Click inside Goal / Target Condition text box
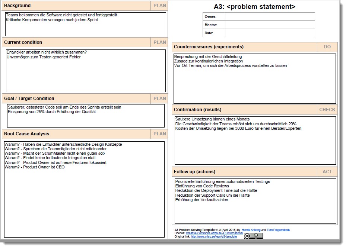Image resolution: width=346 pixels, height=248 pixels. (86, 119)
